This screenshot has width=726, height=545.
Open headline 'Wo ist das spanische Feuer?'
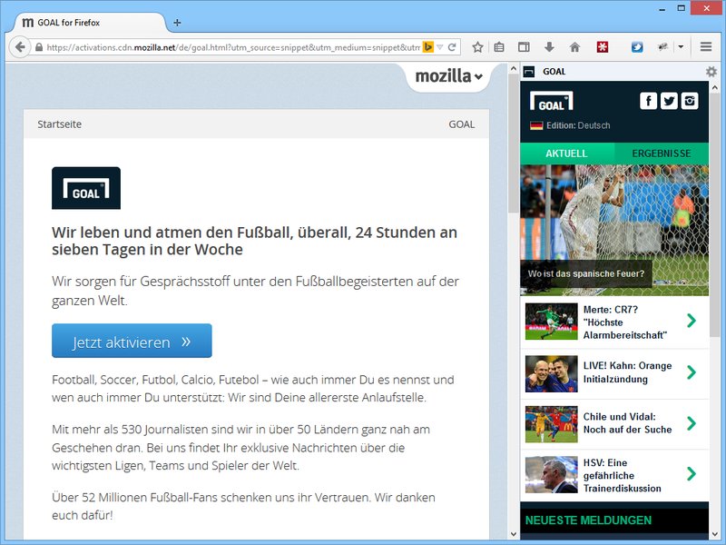(585, 274)
